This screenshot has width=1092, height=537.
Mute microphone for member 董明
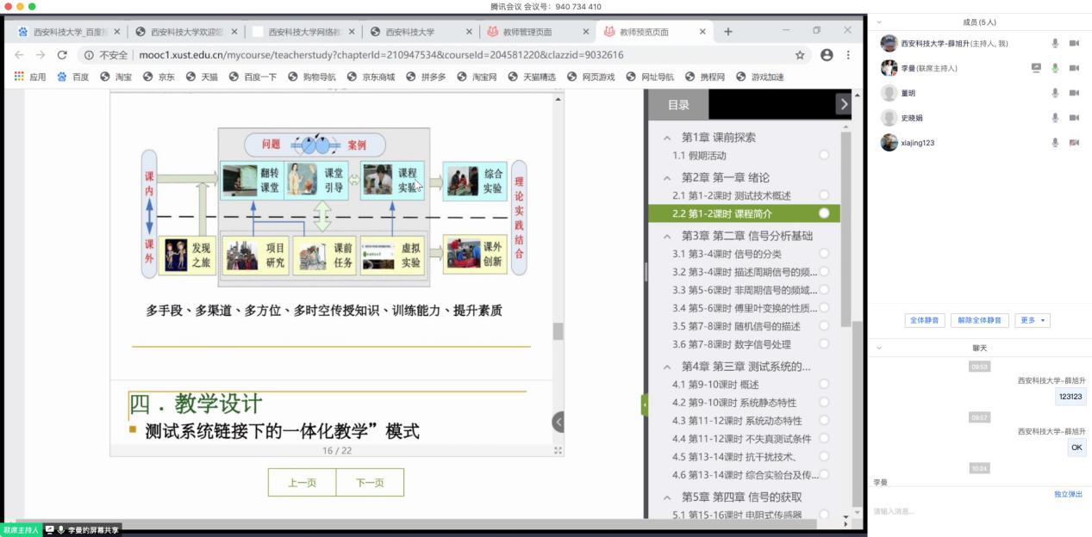point(1055,93)
